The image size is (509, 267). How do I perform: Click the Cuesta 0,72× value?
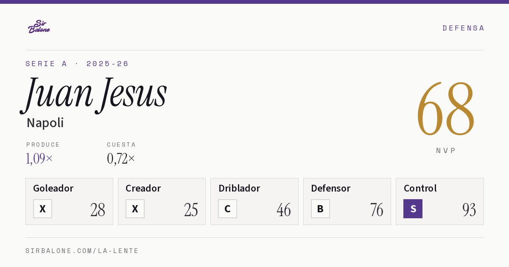coord(121,159)
